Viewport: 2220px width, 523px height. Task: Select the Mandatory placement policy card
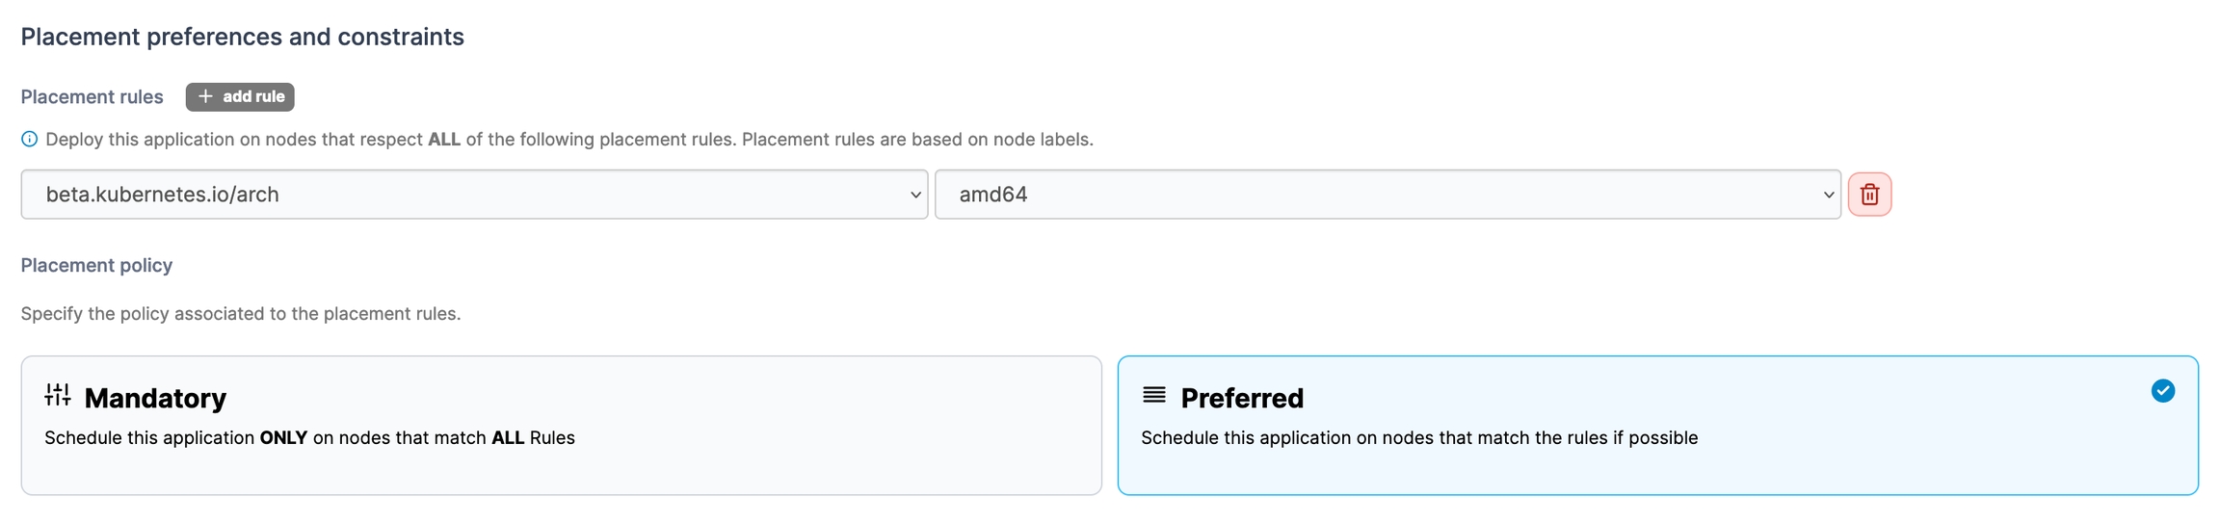click(561, 425)
